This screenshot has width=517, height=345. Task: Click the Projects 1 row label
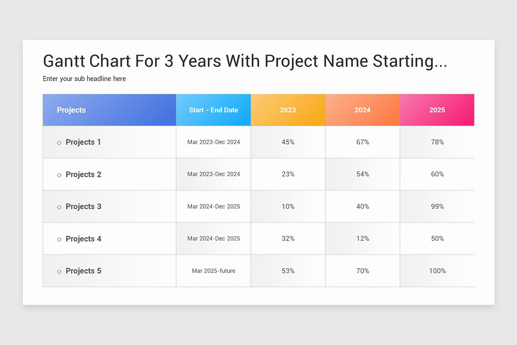[83, 142]
